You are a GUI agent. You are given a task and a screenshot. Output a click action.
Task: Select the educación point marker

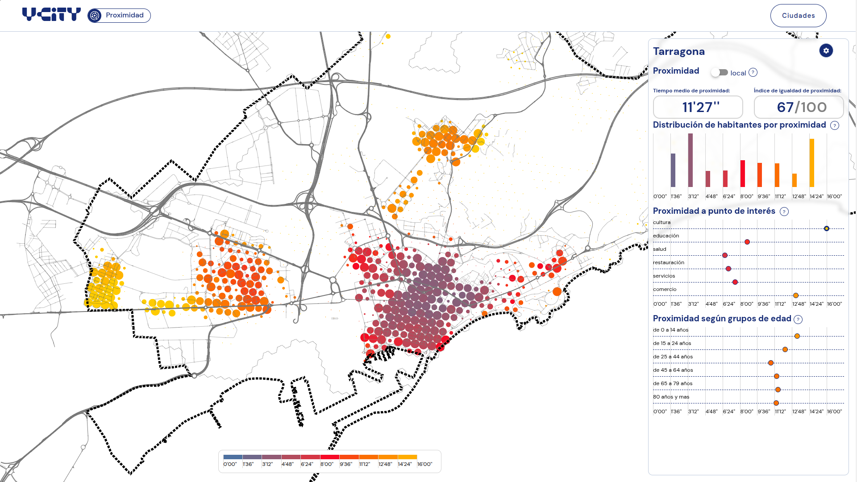(x=747, y=242)
